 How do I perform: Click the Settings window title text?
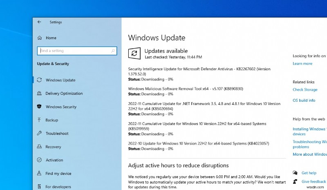point(56,22)
